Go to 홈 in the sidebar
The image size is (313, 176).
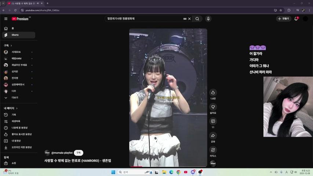point(12,28)
